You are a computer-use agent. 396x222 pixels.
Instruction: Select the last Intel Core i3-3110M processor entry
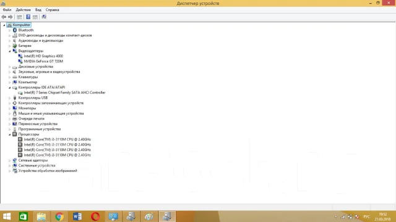[x=58, y=155]
